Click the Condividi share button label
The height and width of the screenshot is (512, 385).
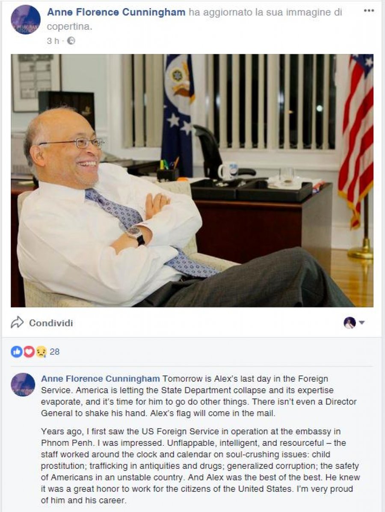click(x=51, y=323)
